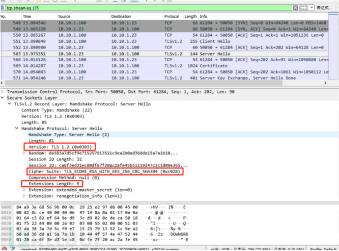Click Profile: Default in status bar
This screenshot has height=251, width=339.
point(324,248)
